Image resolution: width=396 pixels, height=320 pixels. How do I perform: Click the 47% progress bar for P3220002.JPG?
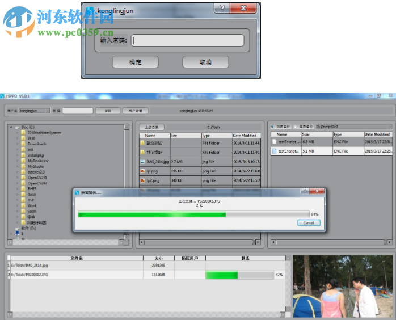(x=240, y=275)
